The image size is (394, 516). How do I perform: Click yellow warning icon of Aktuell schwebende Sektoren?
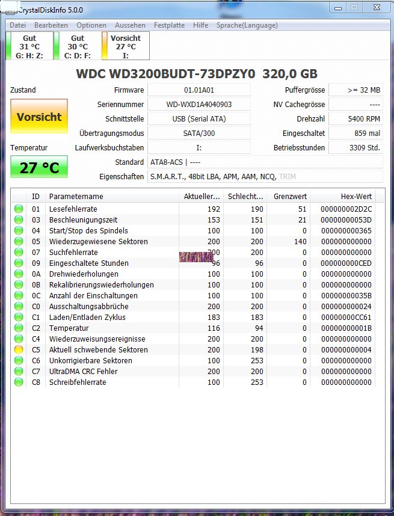pyautogui.click(x=19, y=350)
